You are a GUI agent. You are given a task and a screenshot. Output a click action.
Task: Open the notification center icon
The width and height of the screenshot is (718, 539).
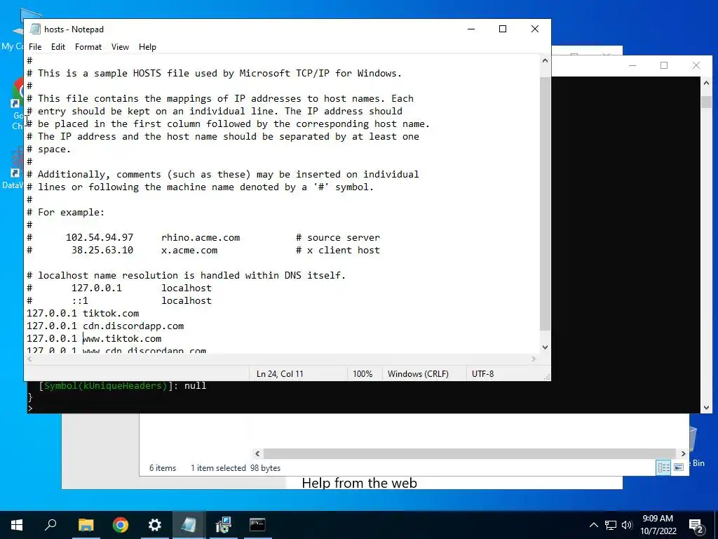click(x=696, y=525)
